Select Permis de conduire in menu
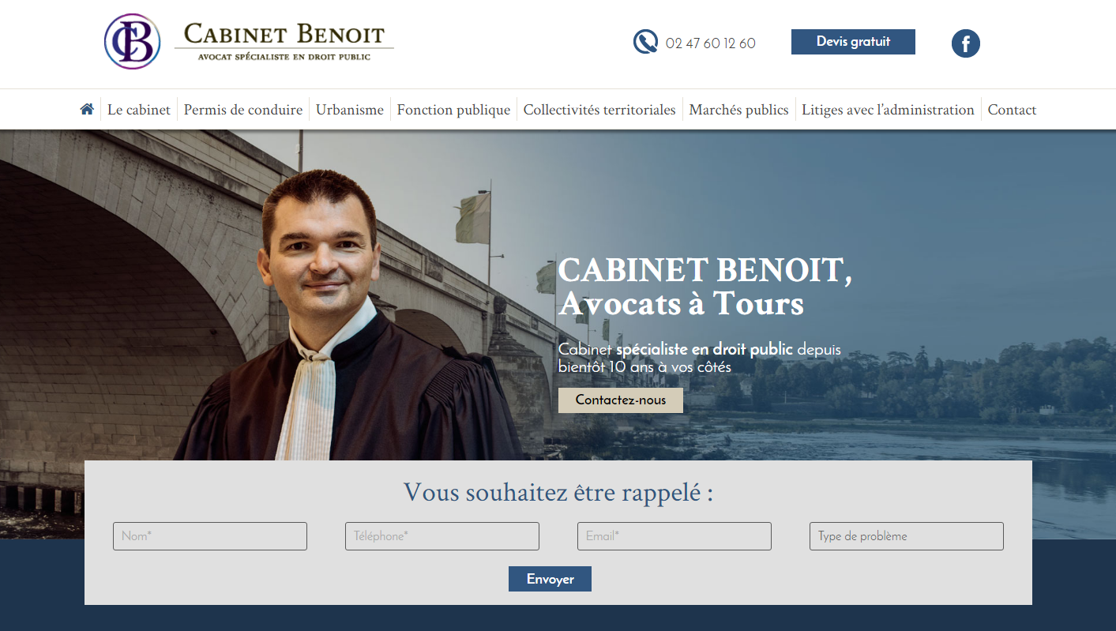Image resolution: width=1116 pixels, height=631 pixels. point(243,110)
